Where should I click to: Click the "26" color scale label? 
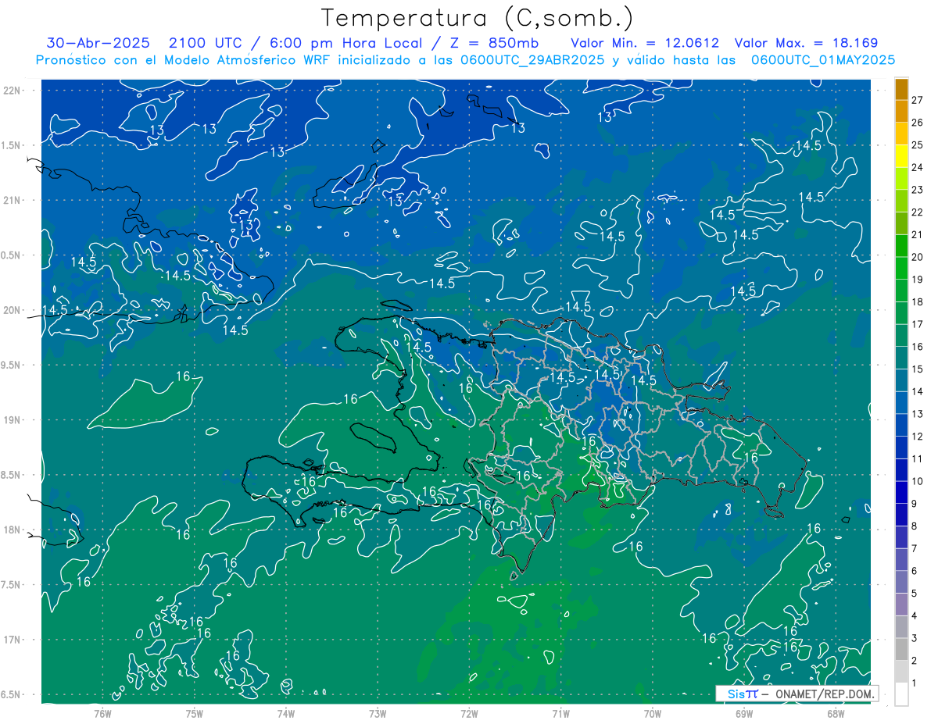[x=917, y=123]
